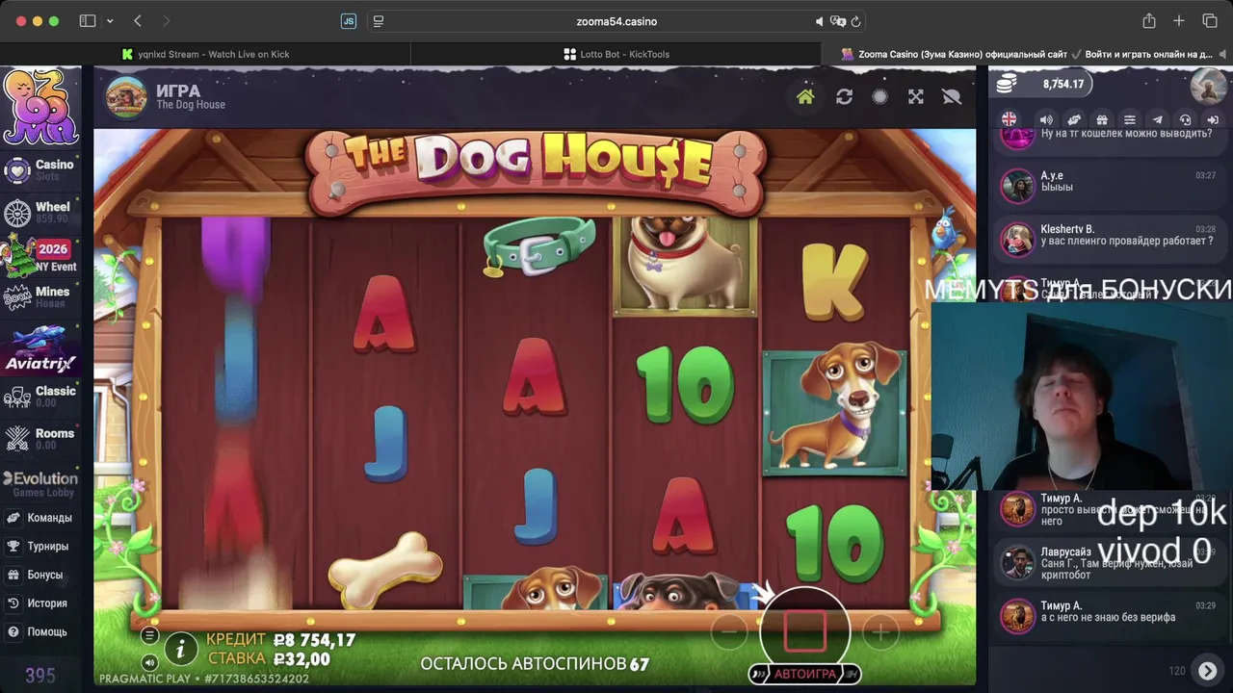Open the Mines game in sidebar

pos(39,296)
